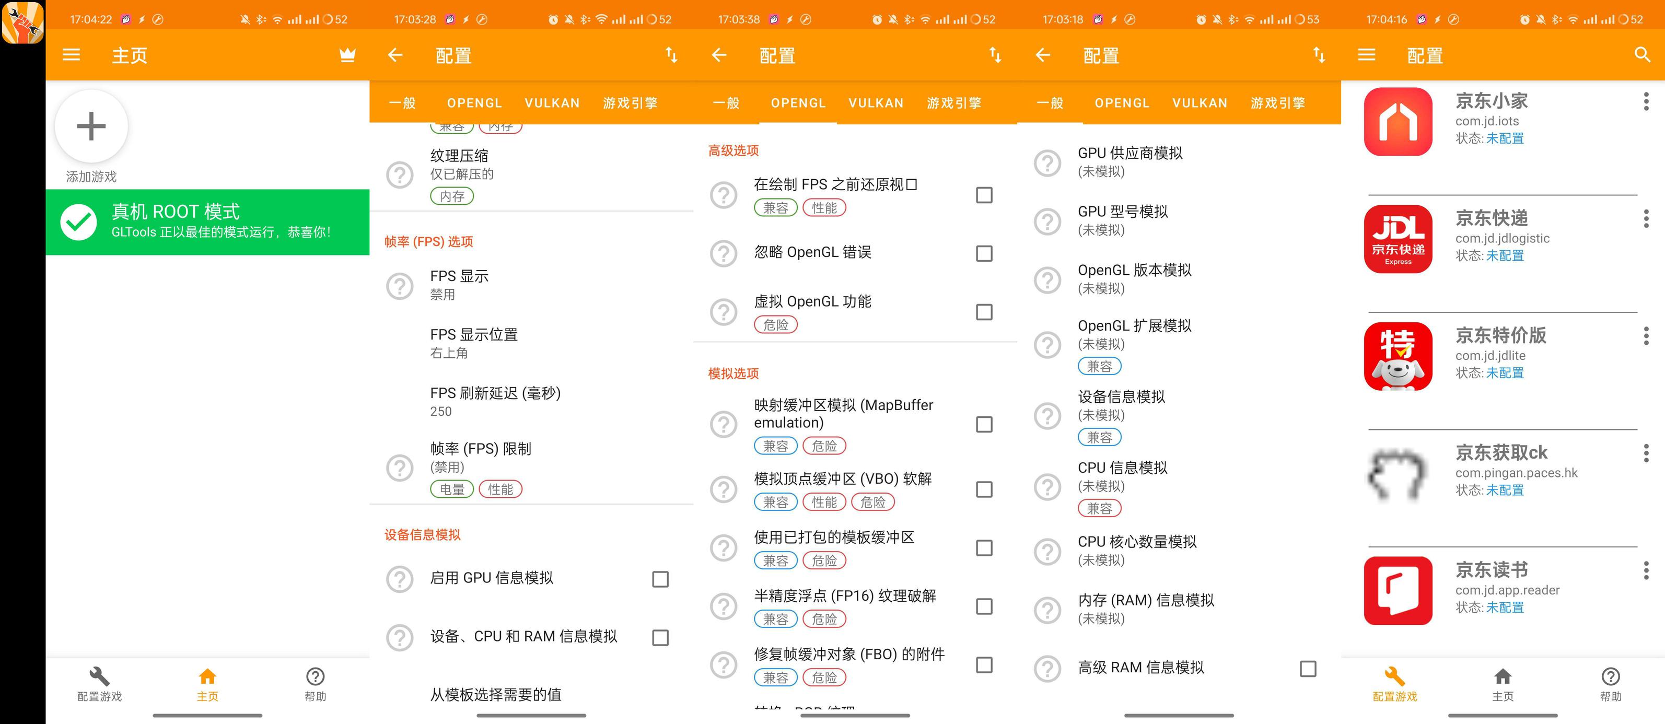Enable 使用已打包的模板缓冲区 checkbox
The width and height of the screenshot is (1665, 724).
[x=984, y=548]
